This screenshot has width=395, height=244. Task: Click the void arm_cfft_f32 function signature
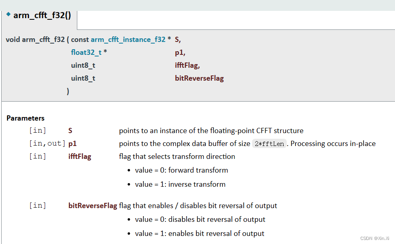[35, 39]
